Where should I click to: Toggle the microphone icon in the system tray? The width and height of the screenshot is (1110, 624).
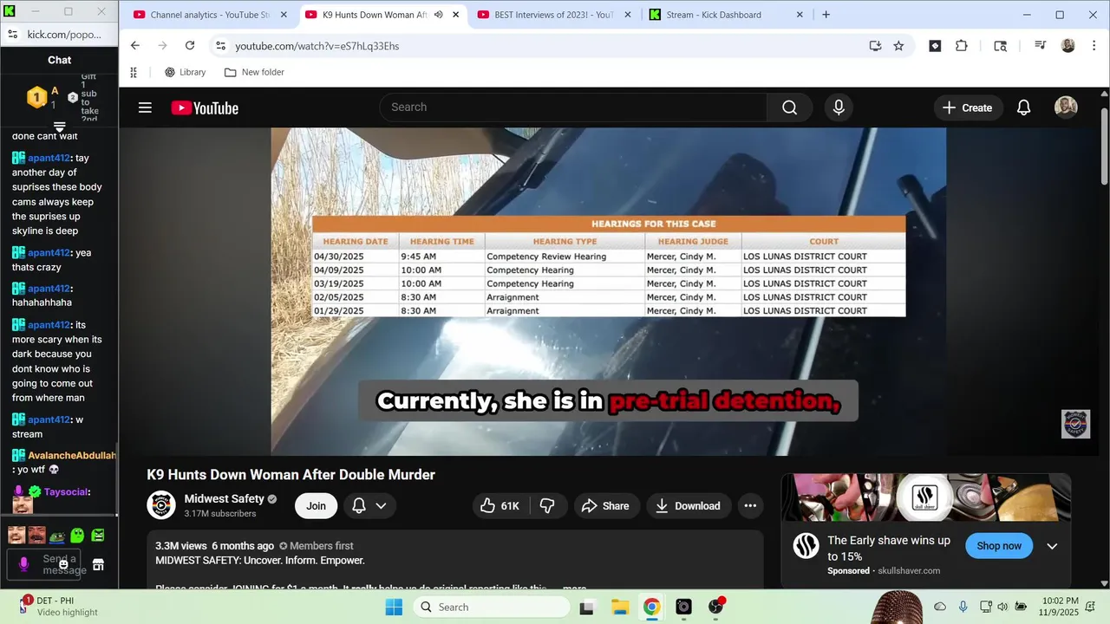click(963, 607)
